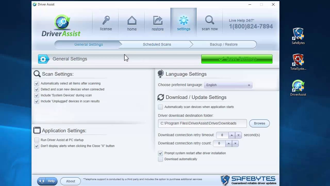Click telephone support disclaimer text
Image resolution: width=330 pixels, height=186 pixels.
click(x=143, y=179)
